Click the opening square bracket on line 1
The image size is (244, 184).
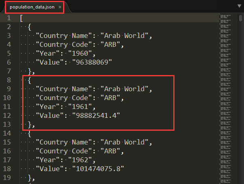pos(22,18)
